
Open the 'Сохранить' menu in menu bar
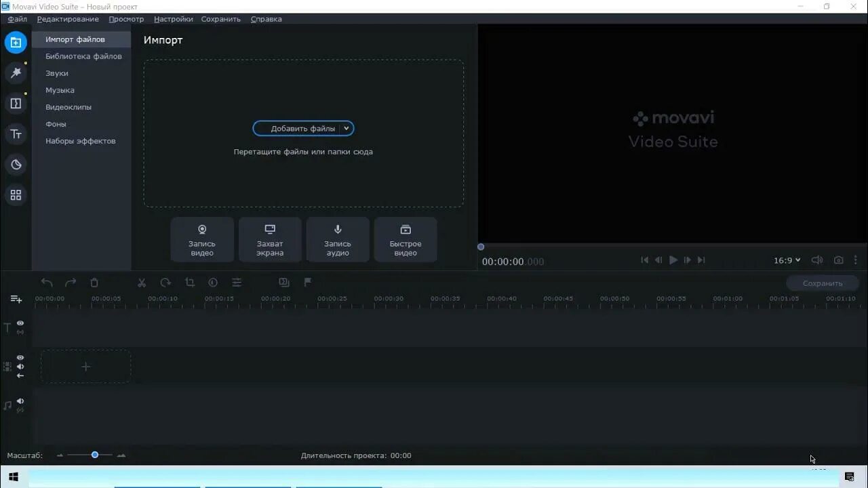click(221, 19)
